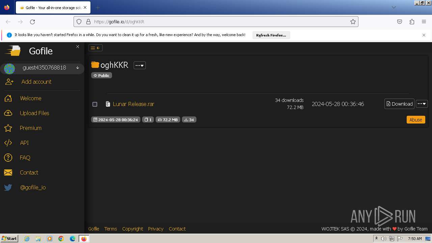The image size is (432, 243).
Task: Click the Welcome home icon
Action: pyautogui.click(x=8, y=98)
